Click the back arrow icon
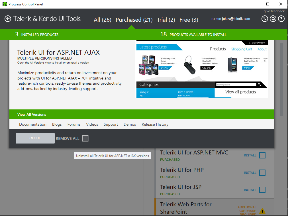The width and height of the screenshot is (288, 216). (x=8, y=19)
